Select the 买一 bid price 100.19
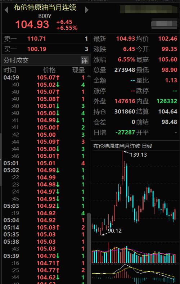180x284 pixels. click(37, 49)
